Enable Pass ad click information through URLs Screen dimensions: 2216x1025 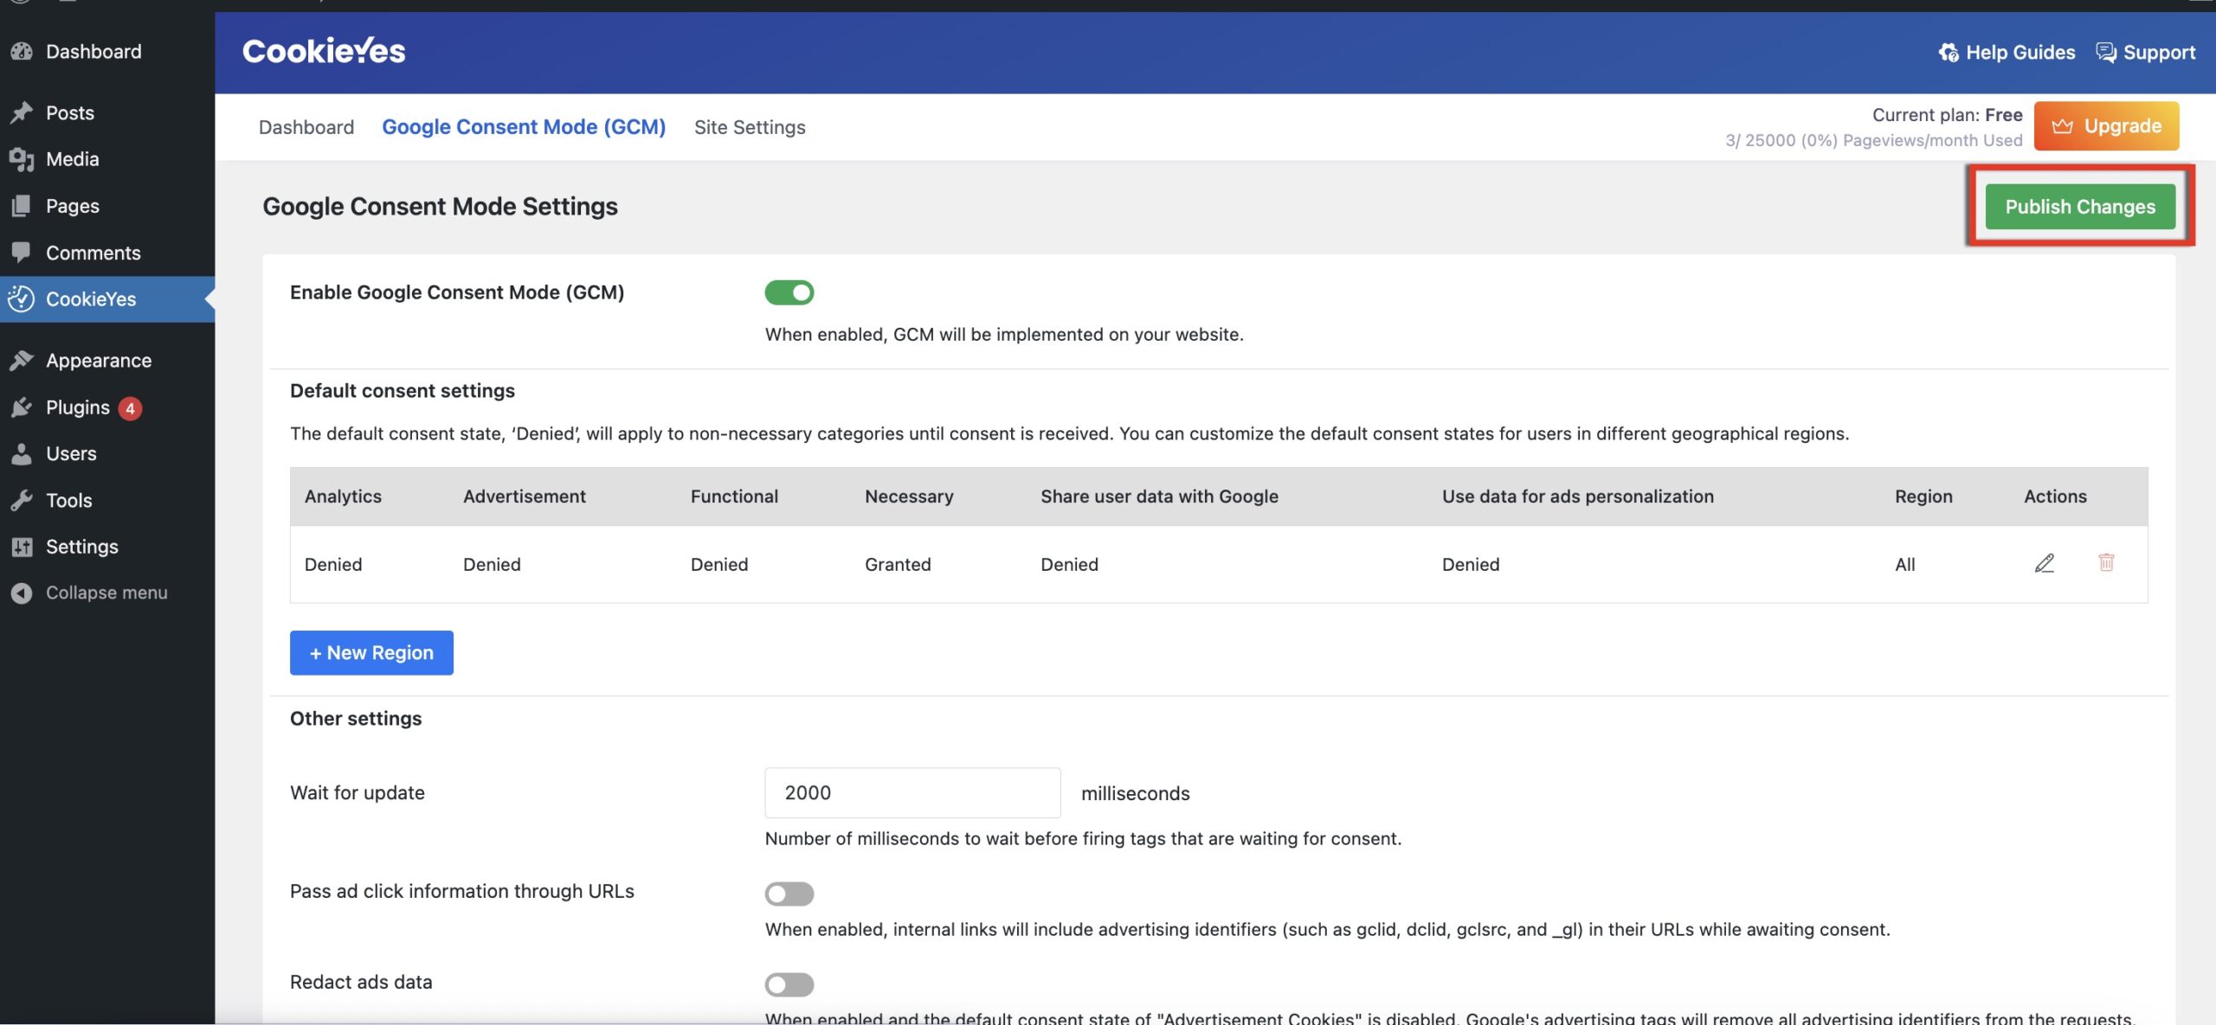[x=788, y=894]
